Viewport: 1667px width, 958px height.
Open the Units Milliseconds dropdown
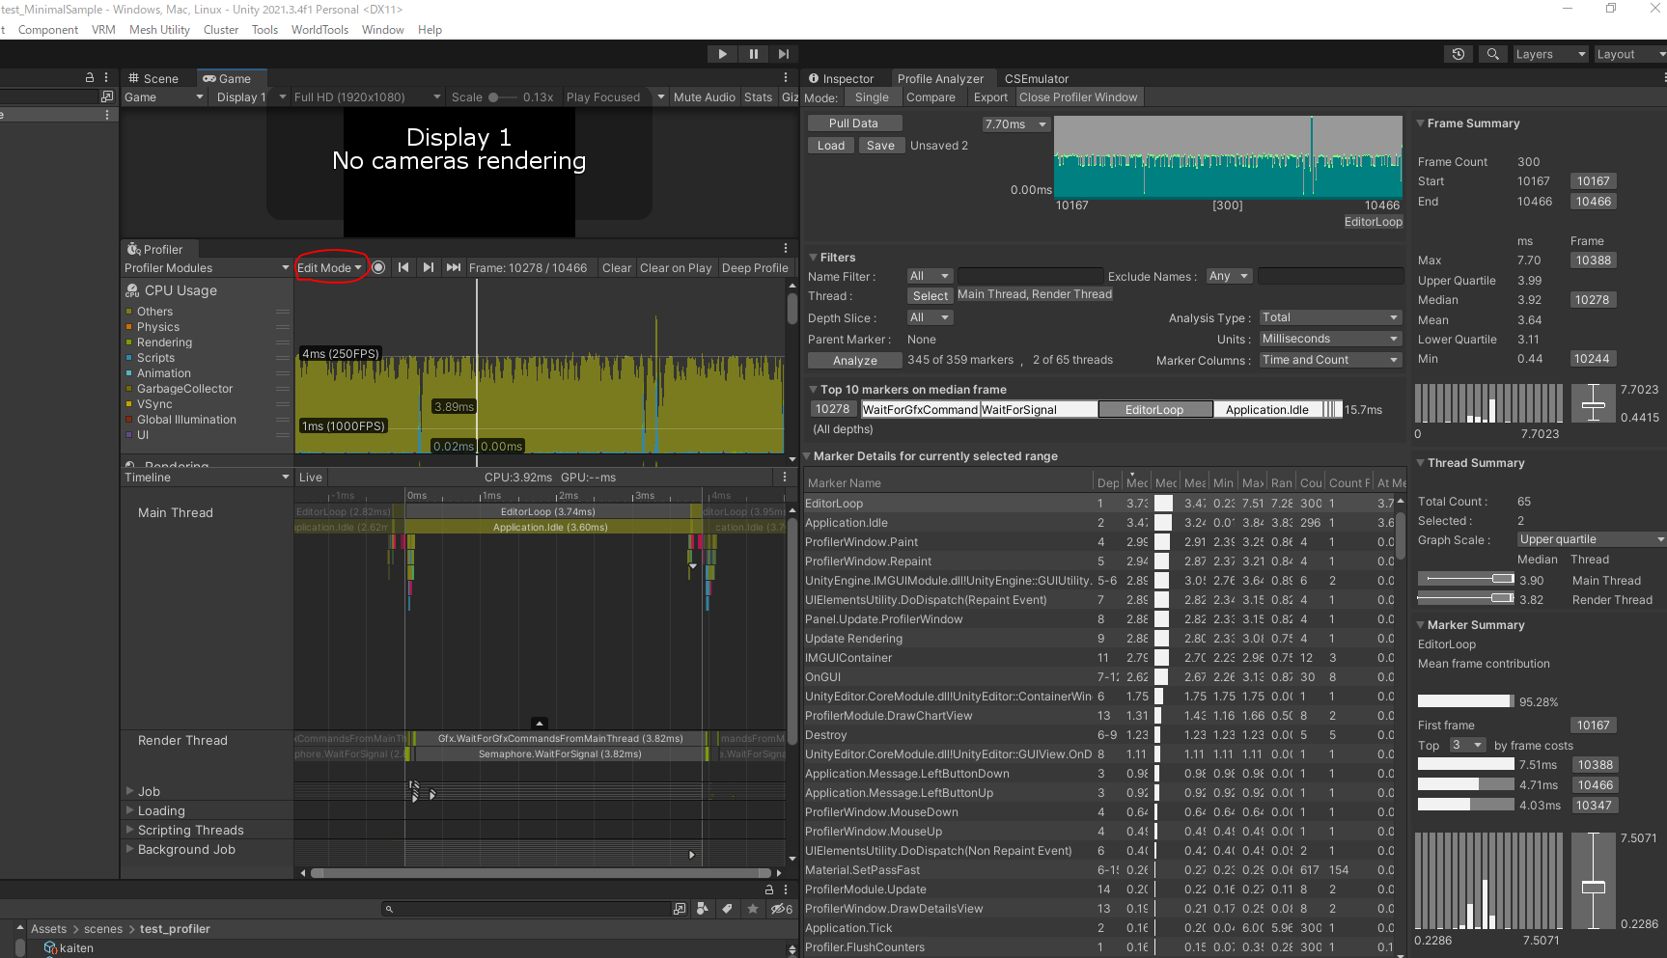coord(1330,339)
